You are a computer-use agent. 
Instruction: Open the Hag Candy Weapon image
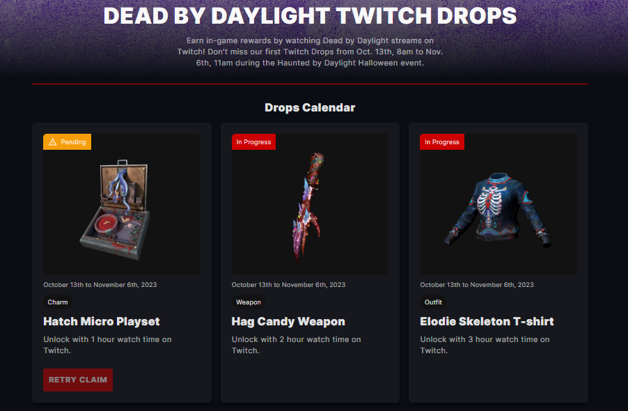coord(310,204)
